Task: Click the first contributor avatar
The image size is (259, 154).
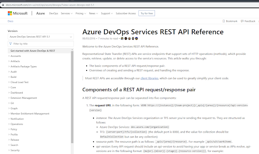Action: [x=122, y=39]
